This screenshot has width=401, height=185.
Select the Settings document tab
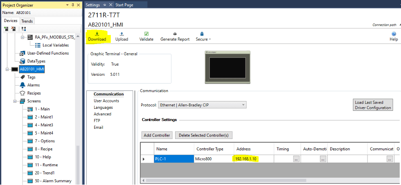pos(93,5)
